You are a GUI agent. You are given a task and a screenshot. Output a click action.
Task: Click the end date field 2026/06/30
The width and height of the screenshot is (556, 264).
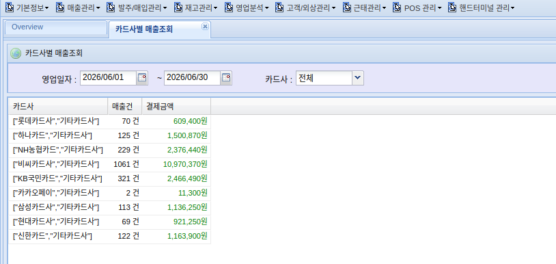coord(192,78)
